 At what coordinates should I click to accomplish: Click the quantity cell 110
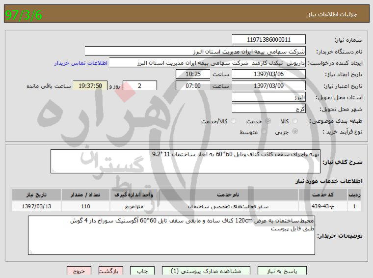[x=85, y=206]
